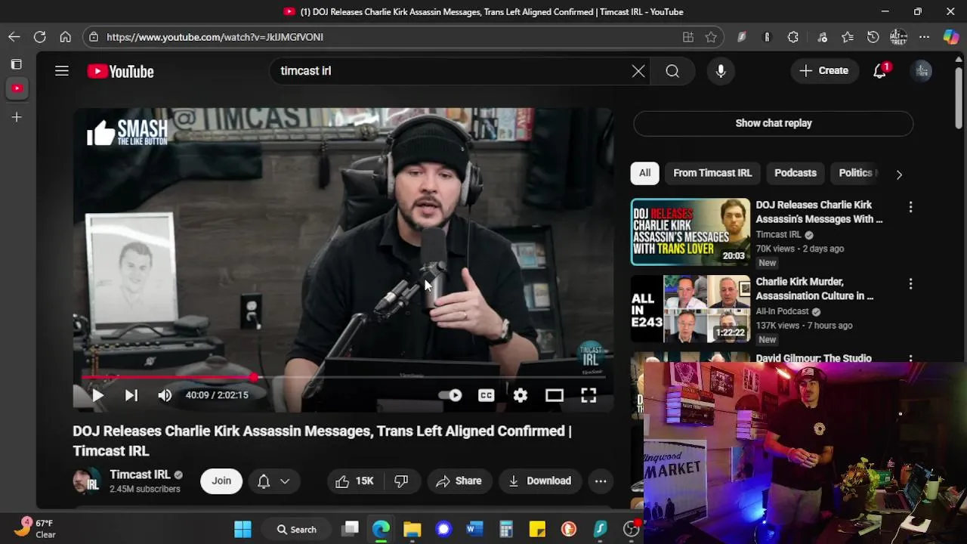The width and height of the screenshot is (967, 544).
Task: Select the Podcasts filter chip
Action: [x=796, y=173]
